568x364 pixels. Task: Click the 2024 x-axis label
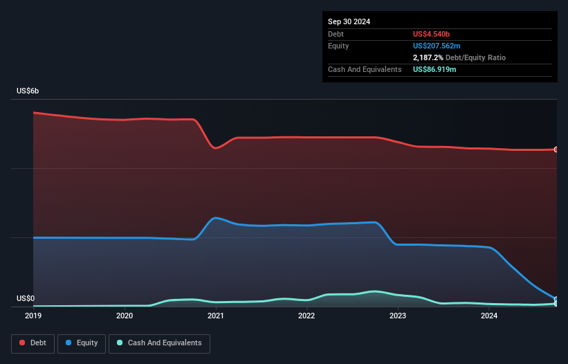tap(489, 316)
